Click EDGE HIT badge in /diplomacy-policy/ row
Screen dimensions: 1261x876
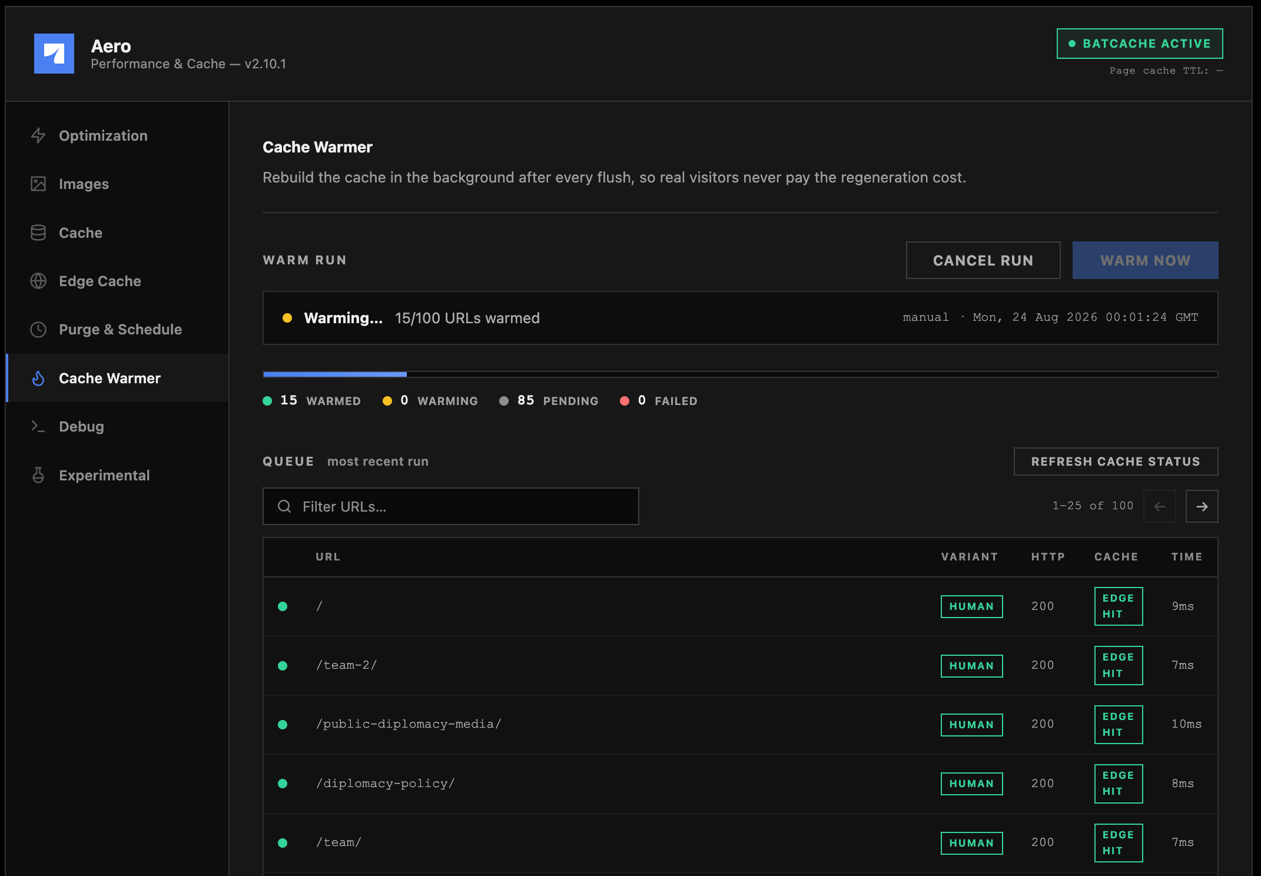click(1119, 784)
